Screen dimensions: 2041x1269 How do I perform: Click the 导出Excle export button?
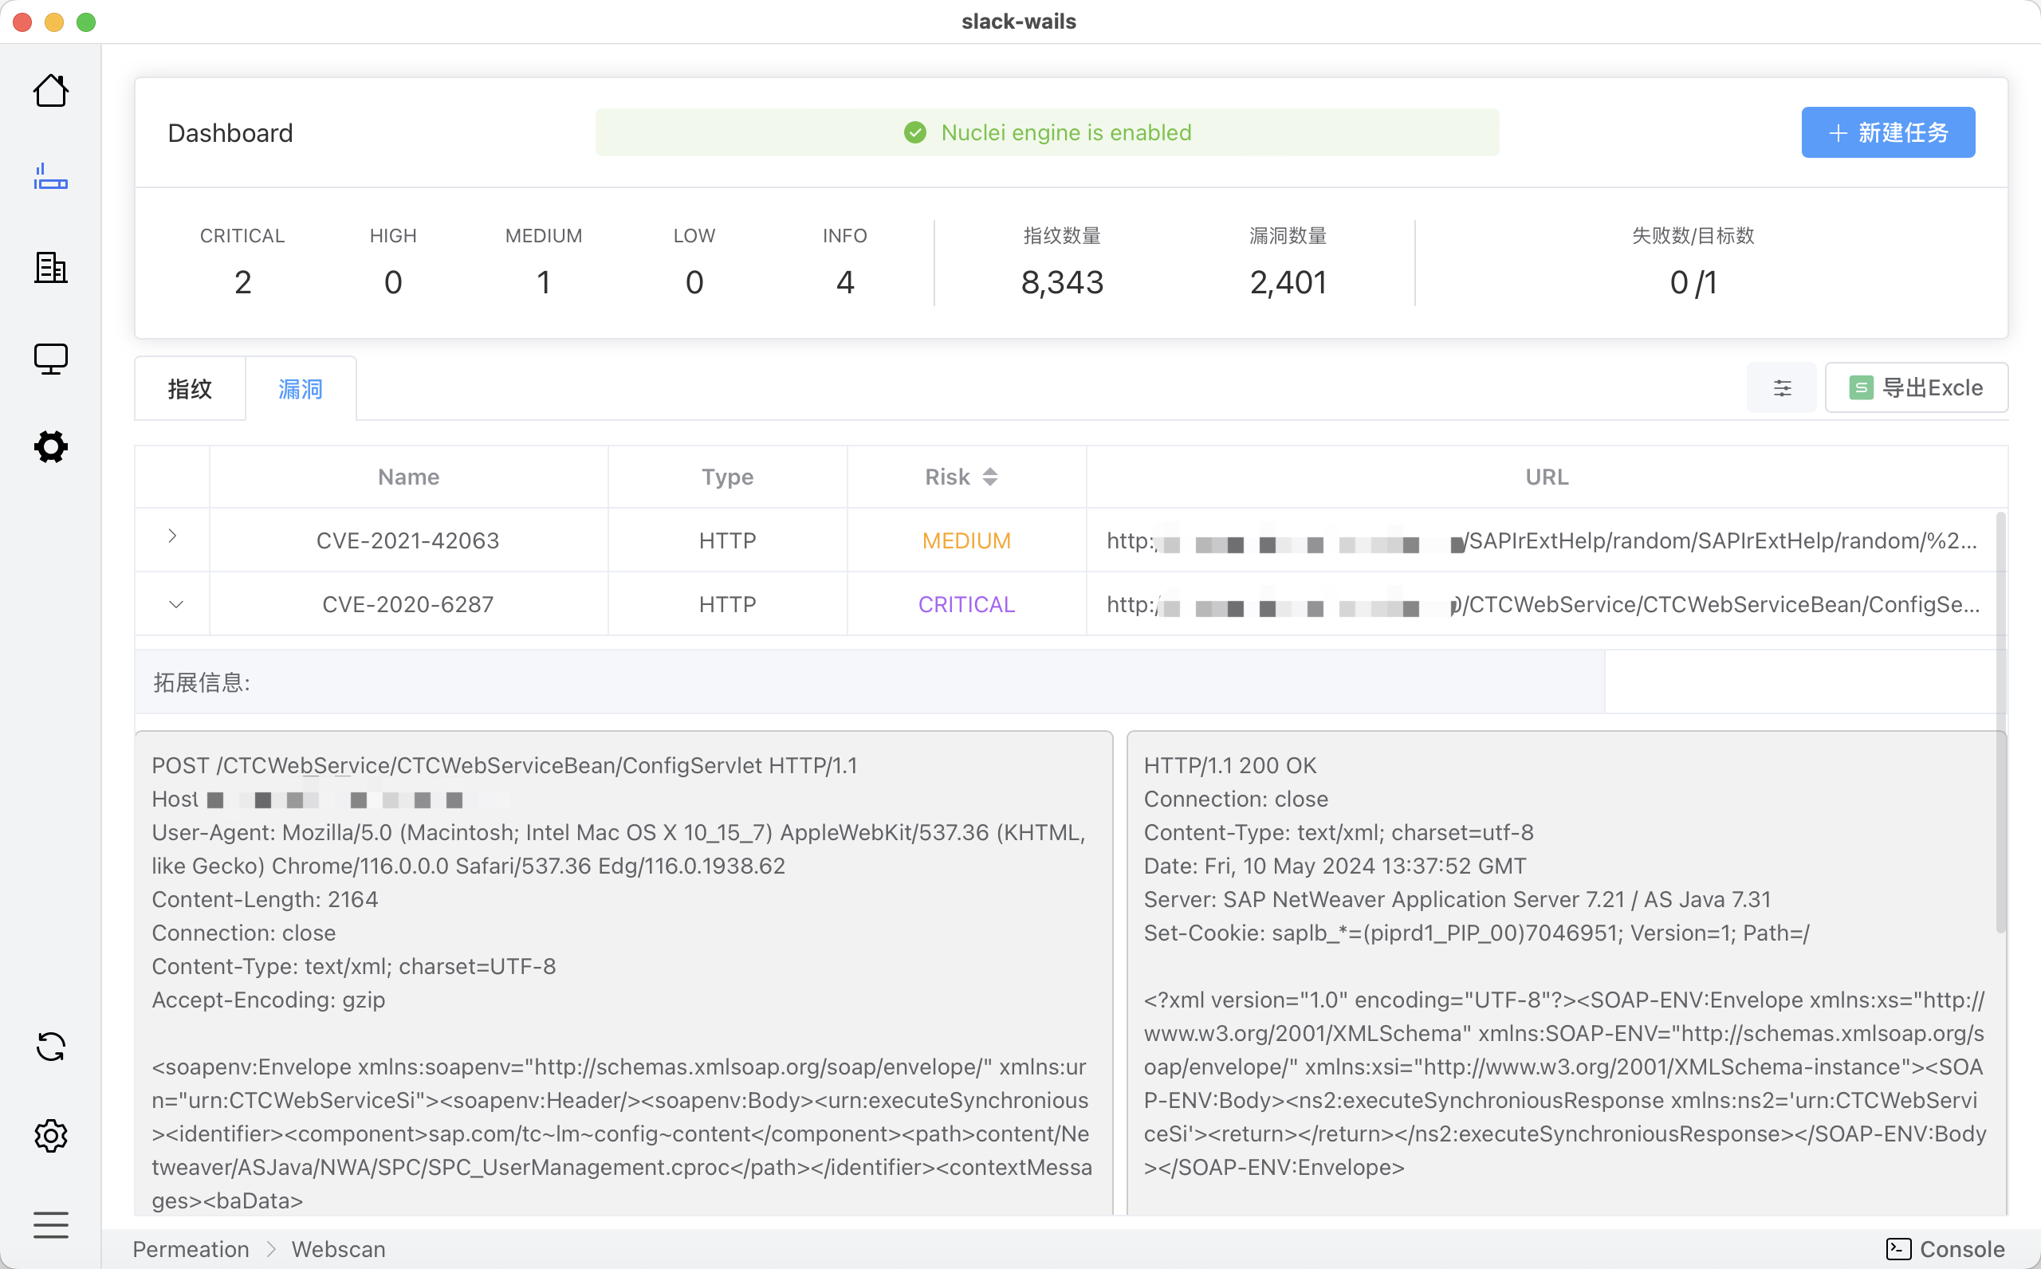coord(1916,387)
